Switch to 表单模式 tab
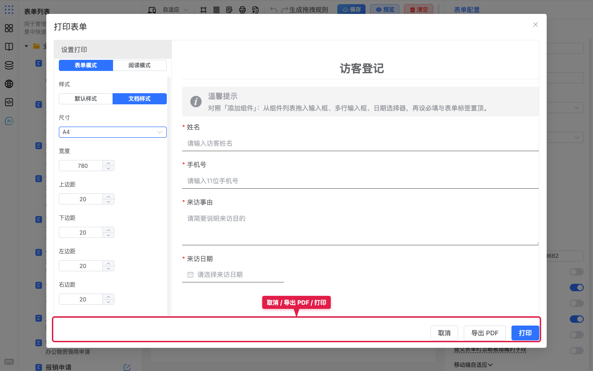The width and height of the screenshot is (593, 371). tap(86, 65)
